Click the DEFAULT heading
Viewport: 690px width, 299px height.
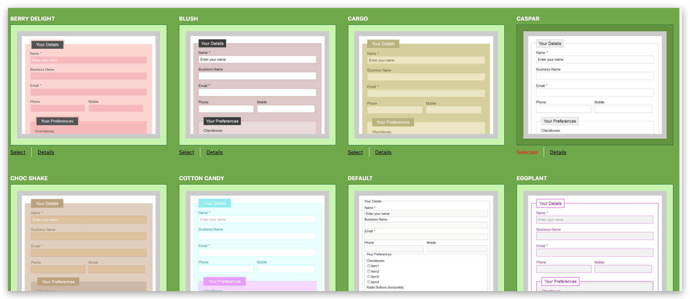360,178
